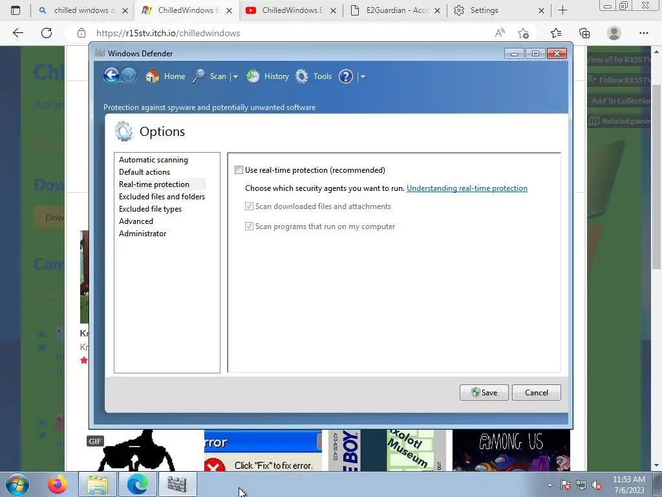Select Automatic scanning option

153,160
